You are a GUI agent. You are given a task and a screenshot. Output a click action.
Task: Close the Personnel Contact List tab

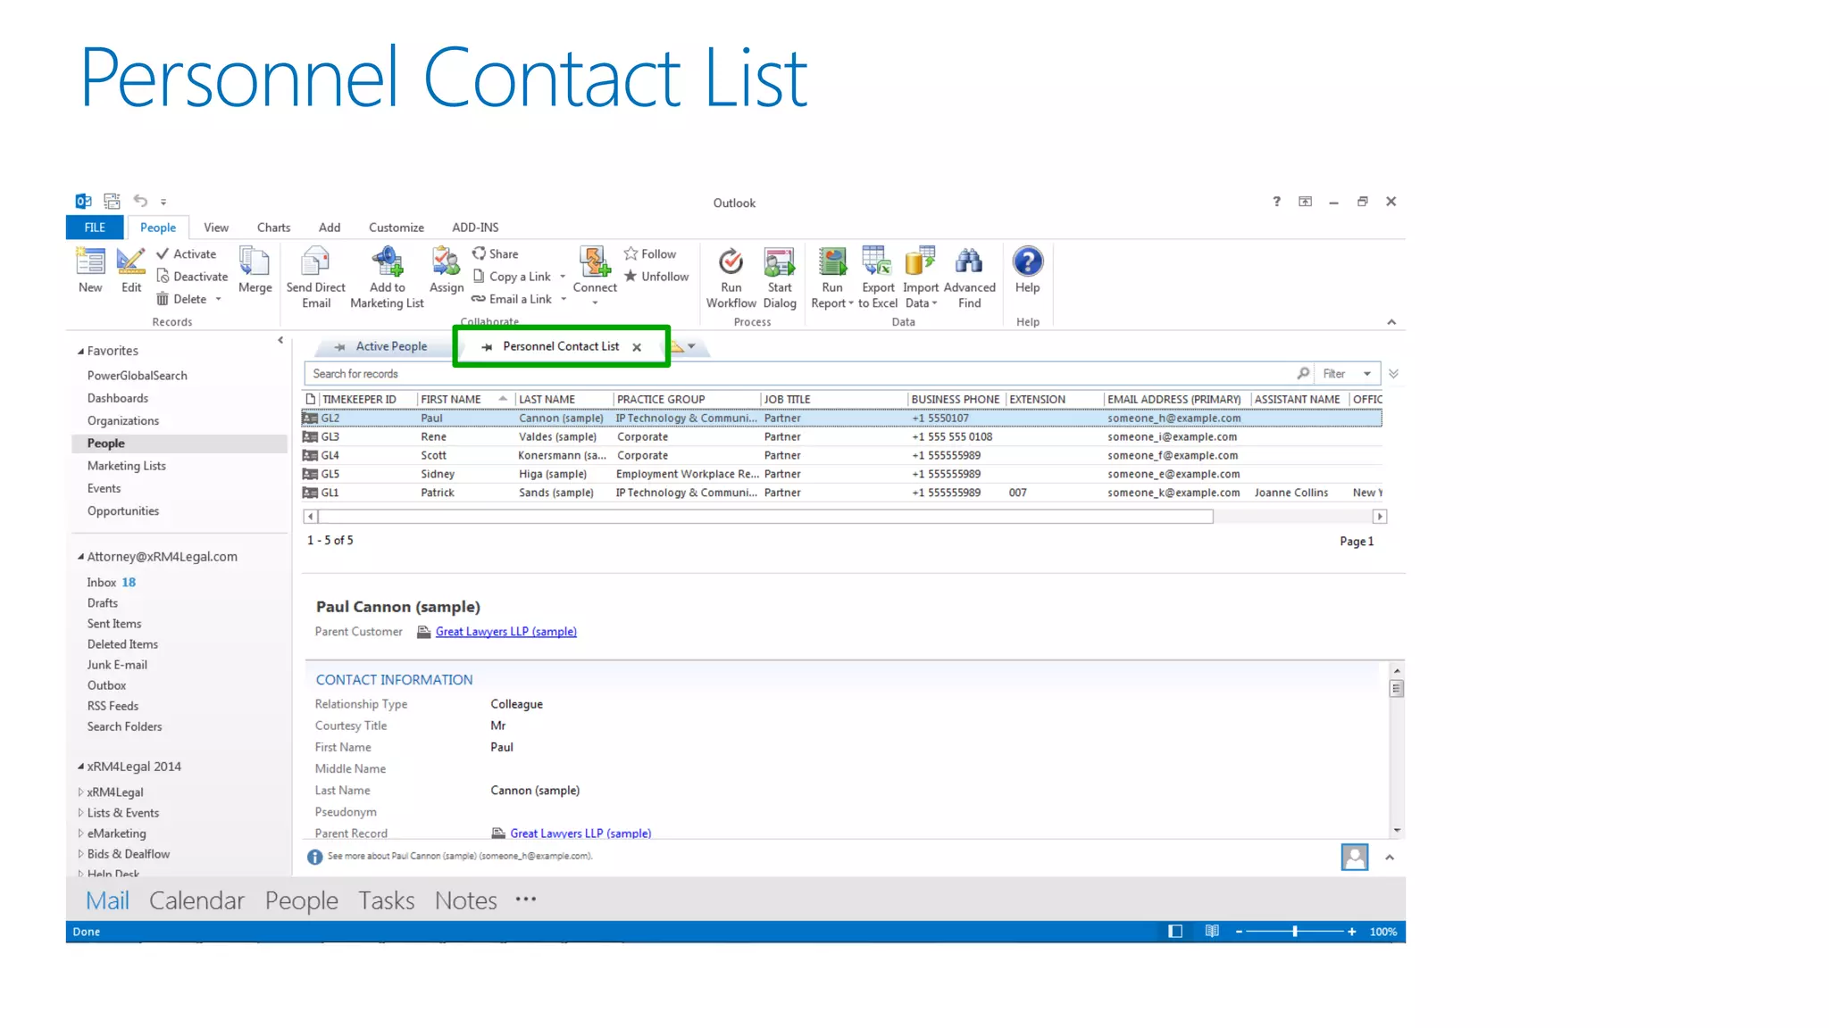coord(637,347)
